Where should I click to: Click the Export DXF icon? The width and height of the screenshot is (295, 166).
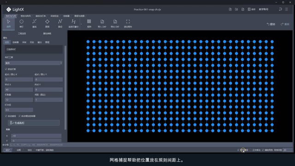click(x=115, y=24)
